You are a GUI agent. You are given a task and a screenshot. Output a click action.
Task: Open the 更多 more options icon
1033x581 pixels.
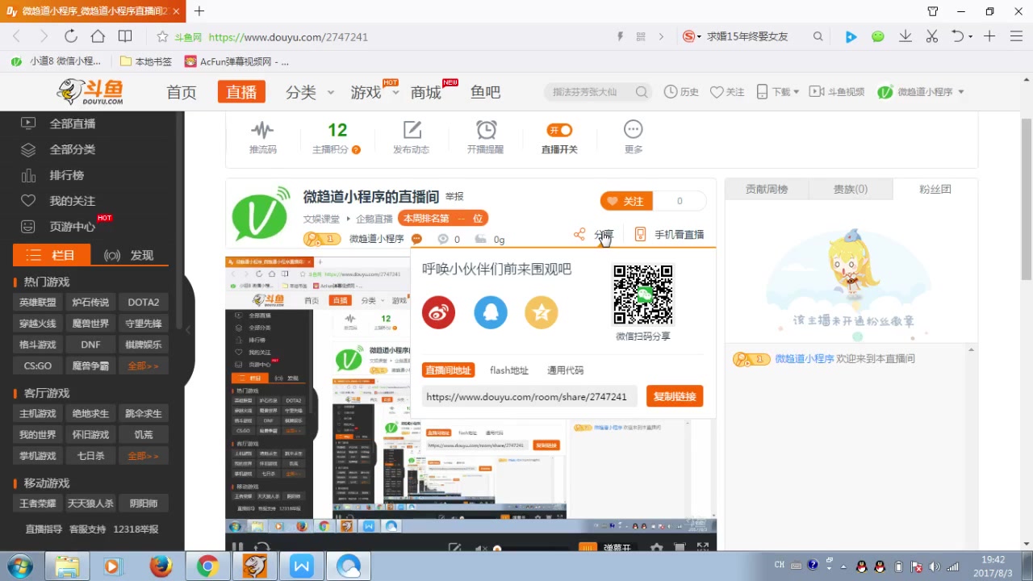634,129
